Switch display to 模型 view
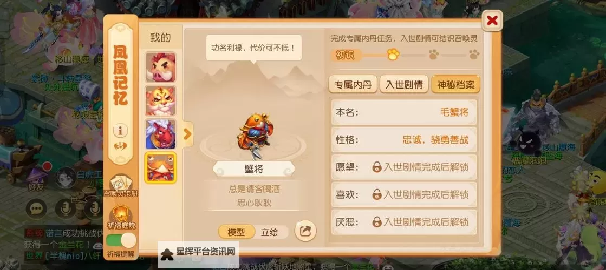Viewport: 606px width, 270px height. (236, 232)
